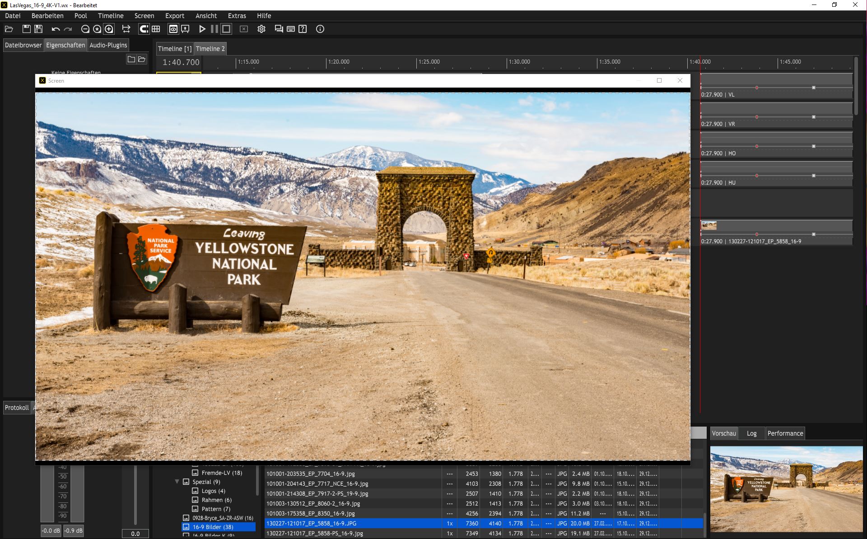Image resolution: width=867 pixels, height=539 pixels.
Task: Show program info via circled i icon
Action: click(x=320, y=29)
